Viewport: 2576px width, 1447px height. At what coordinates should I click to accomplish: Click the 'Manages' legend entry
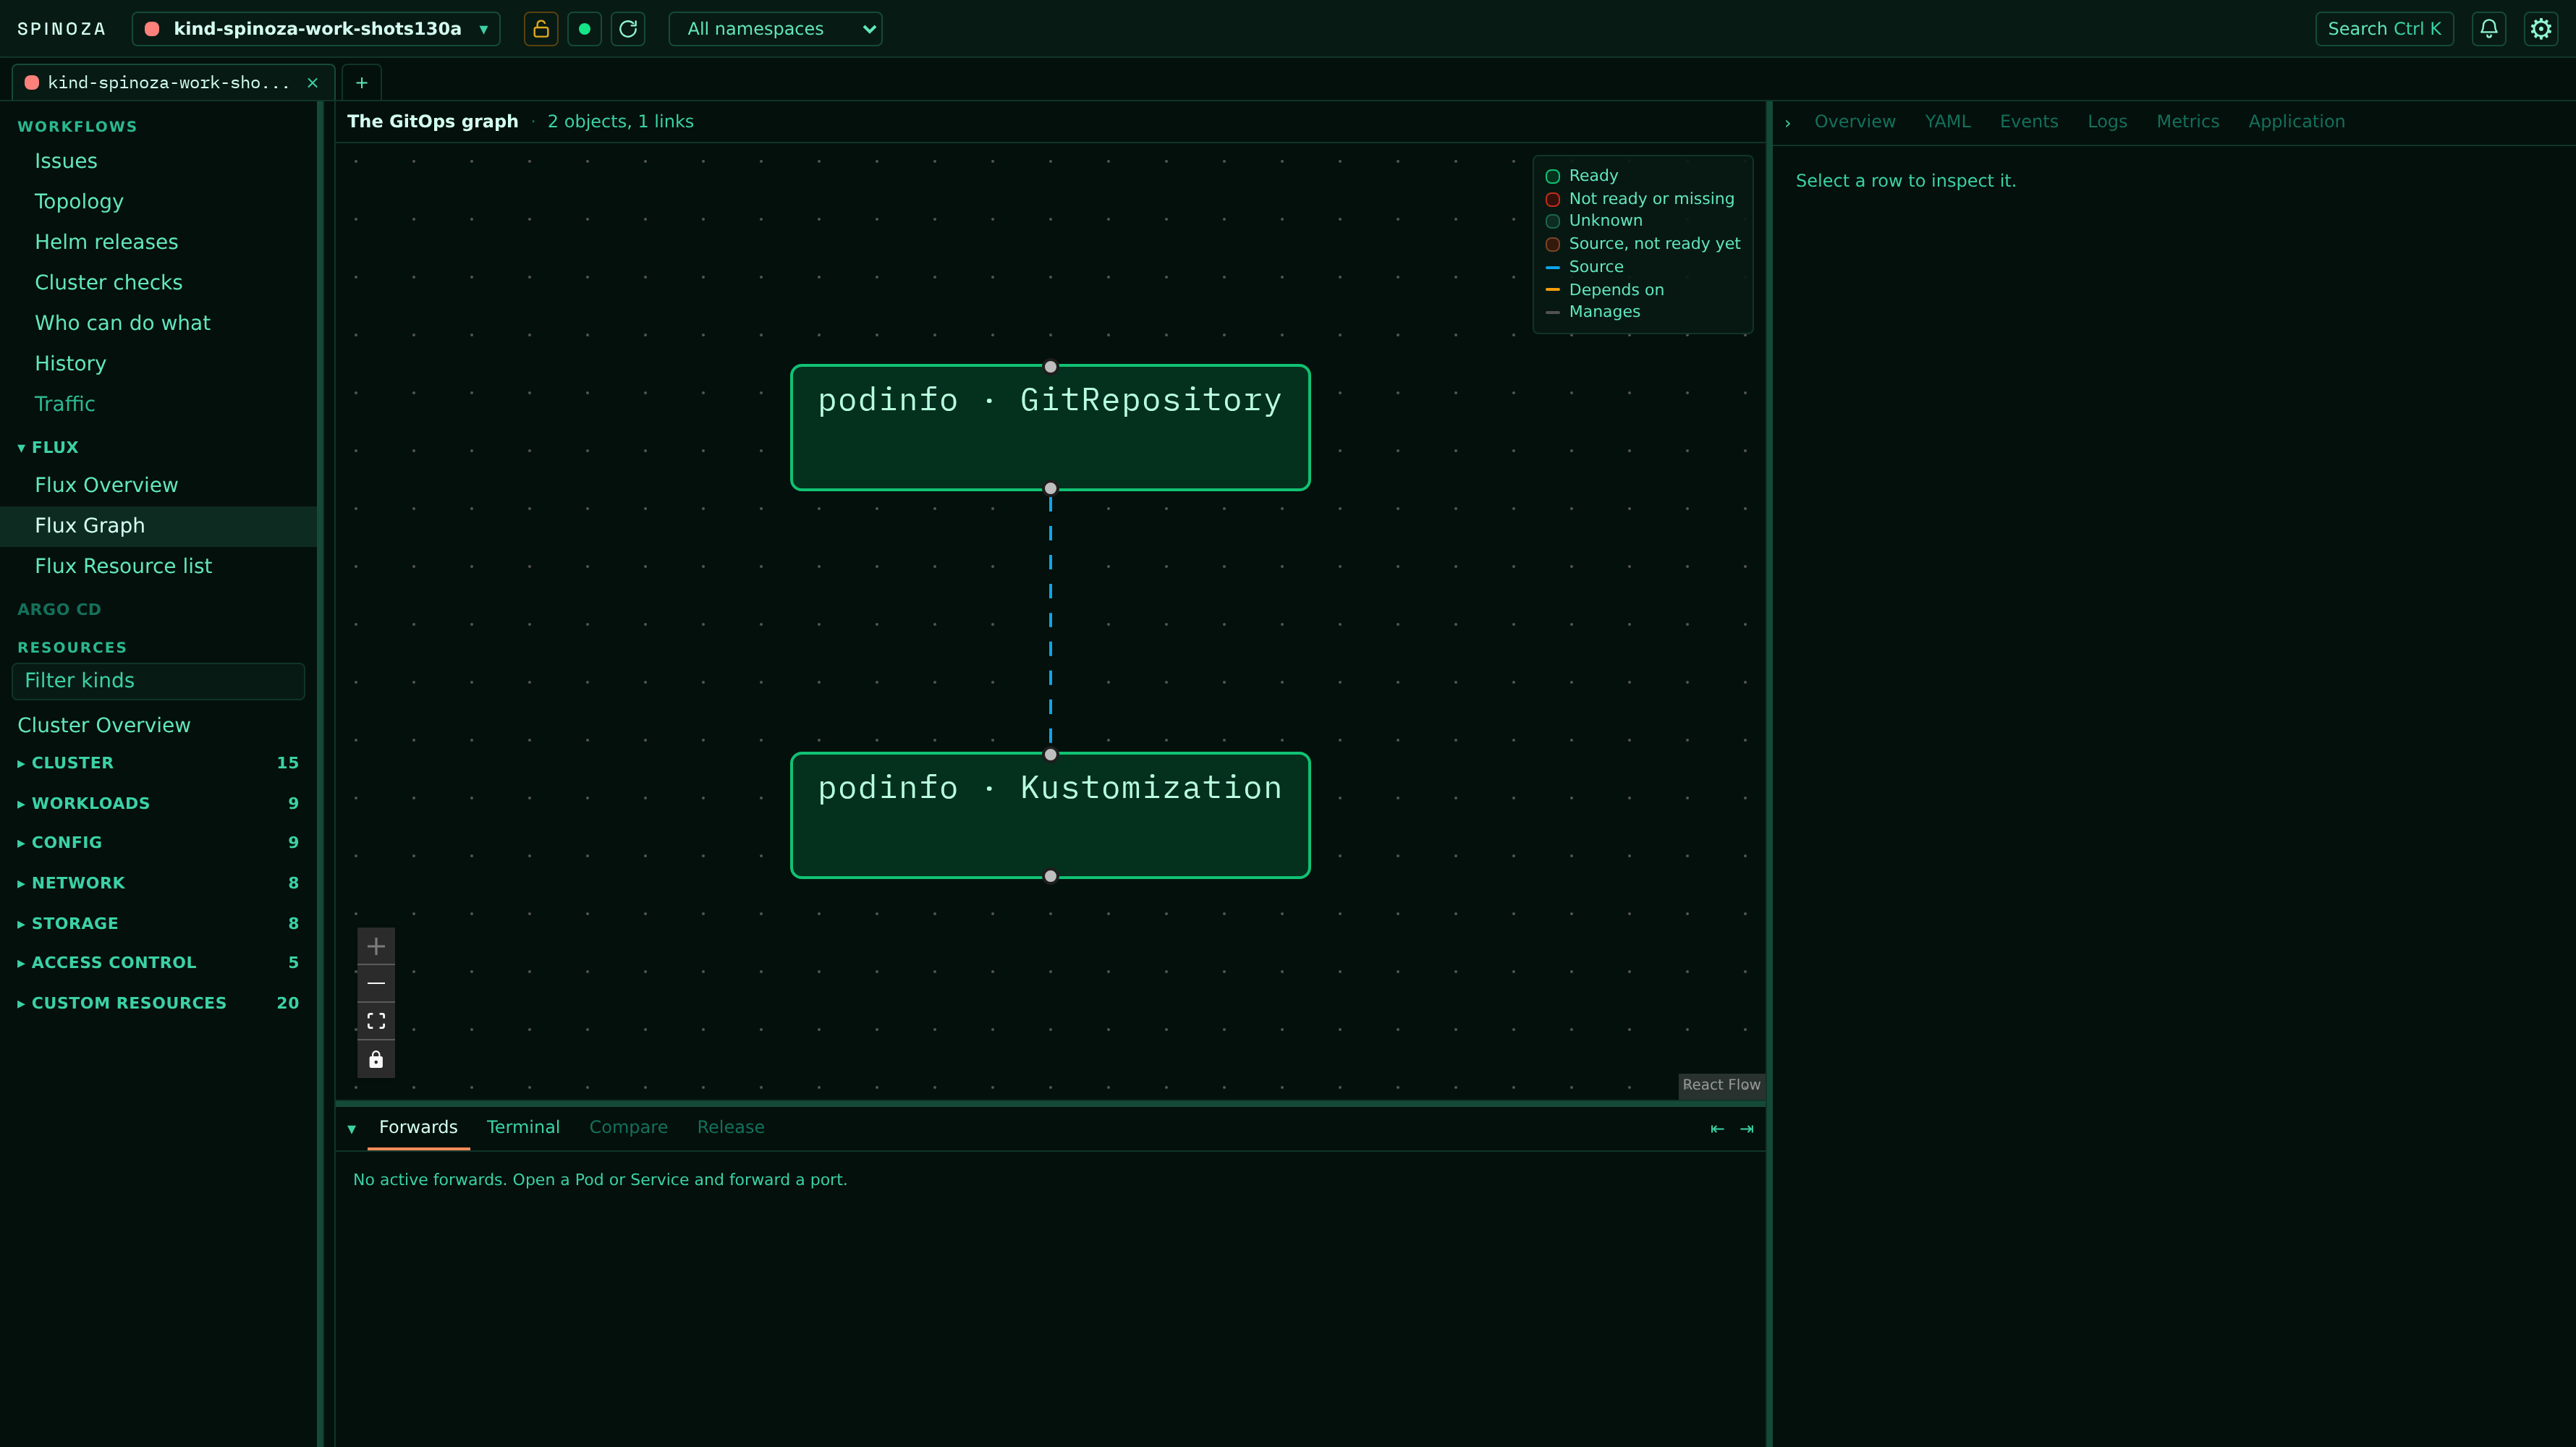(x=1593, y=312)
